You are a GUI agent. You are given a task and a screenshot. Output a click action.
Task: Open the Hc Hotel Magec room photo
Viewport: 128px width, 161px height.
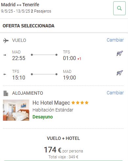pyautogui.click(x=16, y=110)
